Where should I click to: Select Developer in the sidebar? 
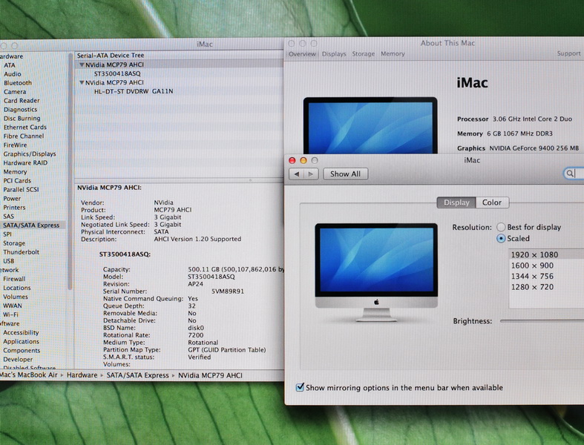(18, 360)
